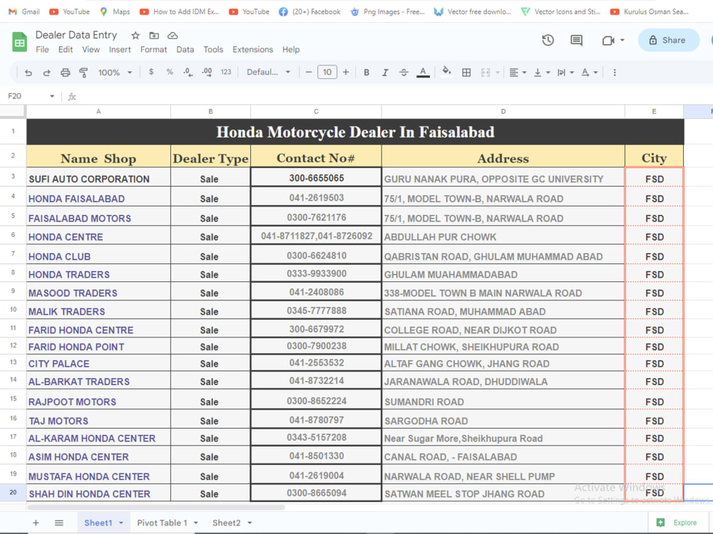713x534 pixels.
Task: Open the Tools menu
Action: coord(213,50)
